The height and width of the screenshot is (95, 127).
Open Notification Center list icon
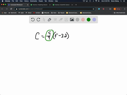124,1
